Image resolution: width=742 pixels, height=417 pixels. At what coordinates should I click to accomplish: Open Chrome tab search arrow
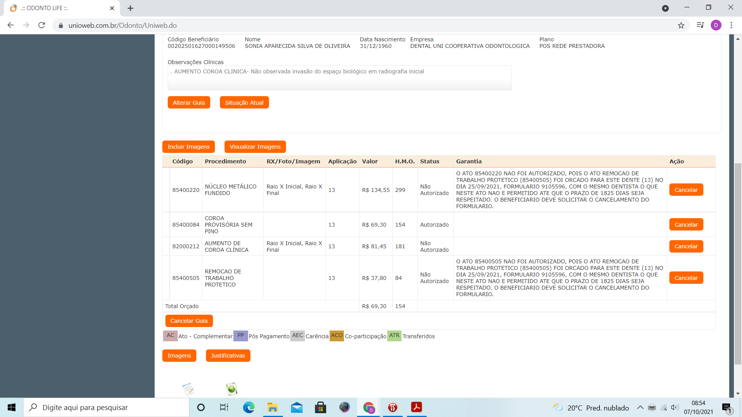pyautogui.click(x=665, y=8)
